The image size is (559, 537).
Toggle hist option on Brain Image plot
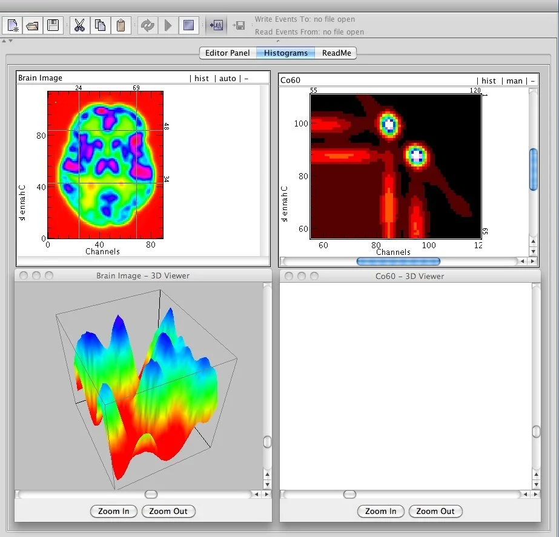[x=202, y=78]
